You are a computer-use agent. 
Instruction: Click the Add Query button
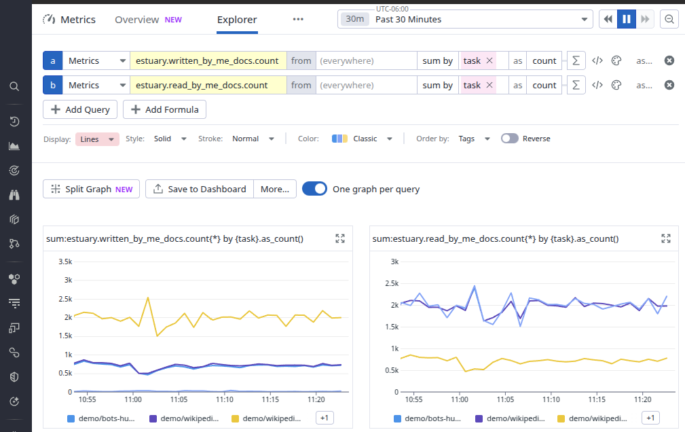pos(80,109)
